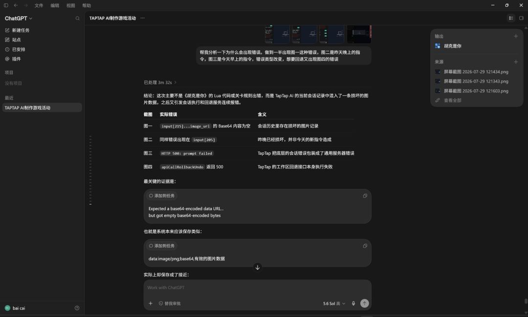Image resolution: width=528 pixels, height=317 pixels.
Task: Click the sidebar search icon
Action: pos(77,19)
